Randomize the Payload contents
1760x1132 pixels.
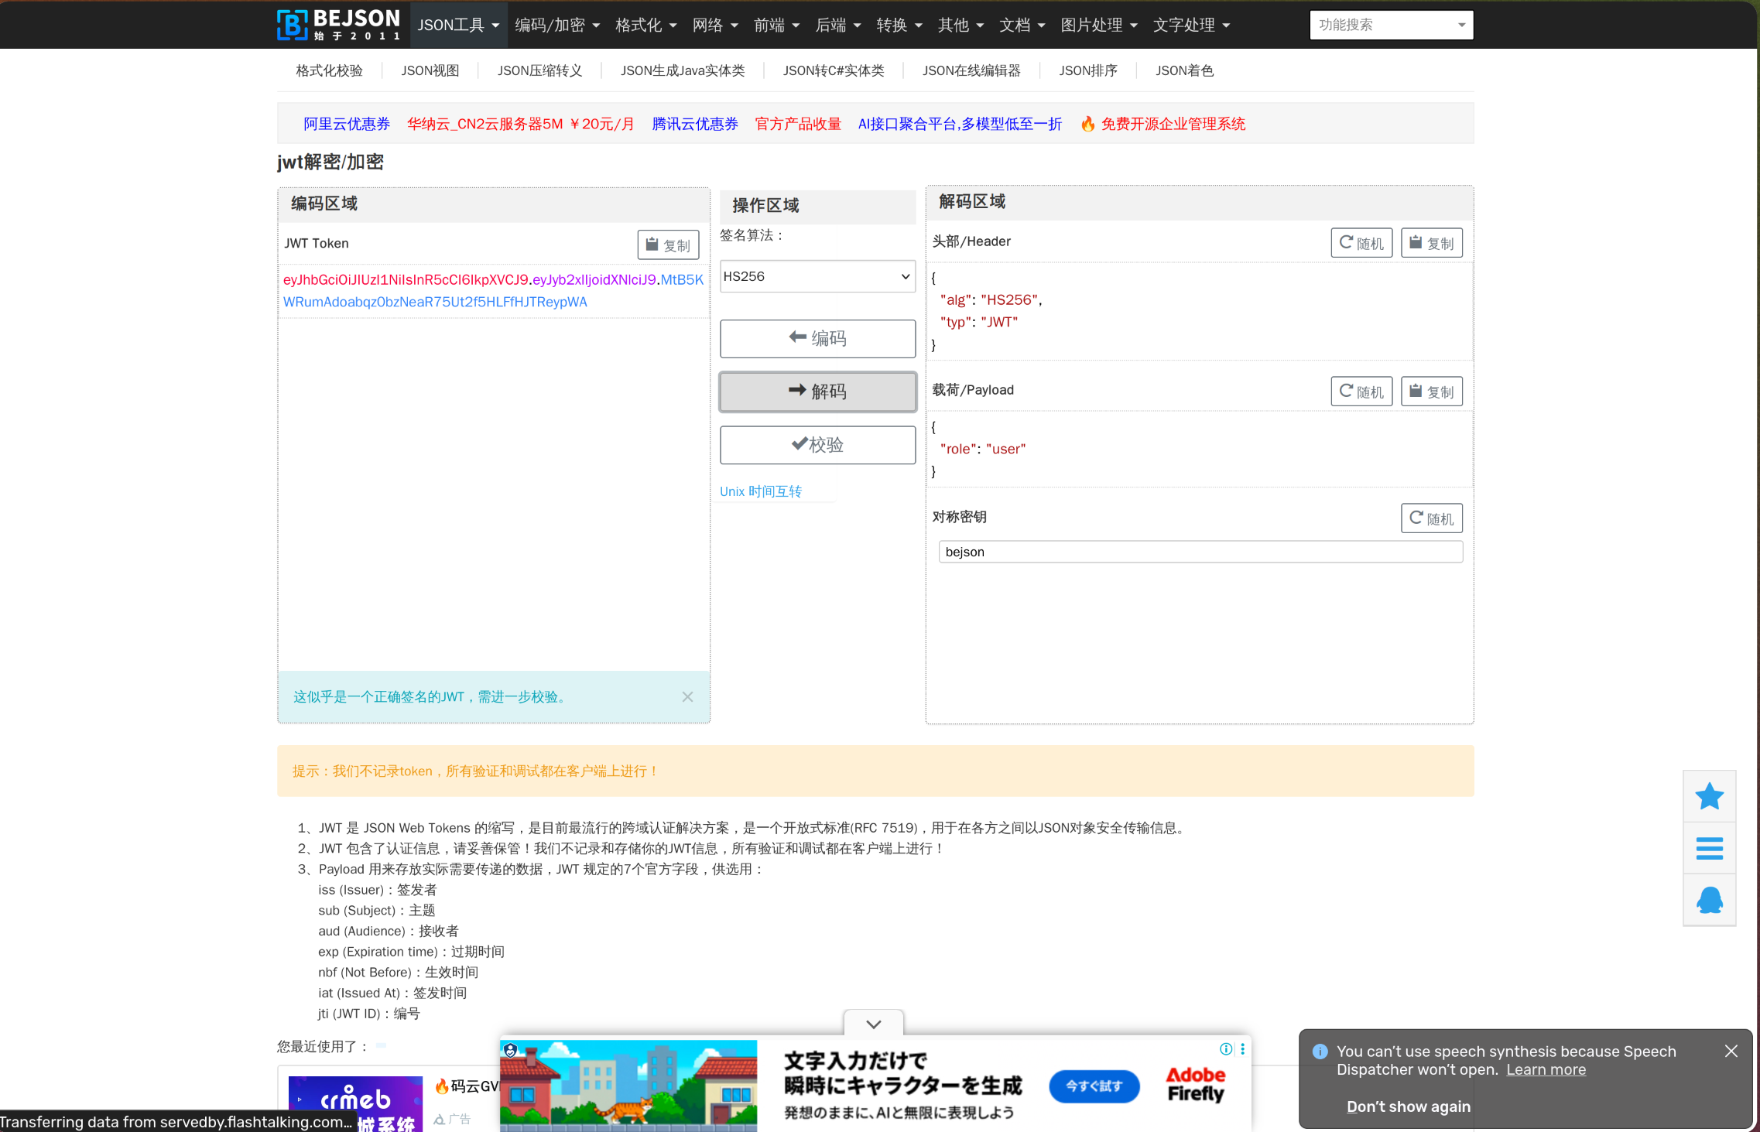[x=1360, y=391]
